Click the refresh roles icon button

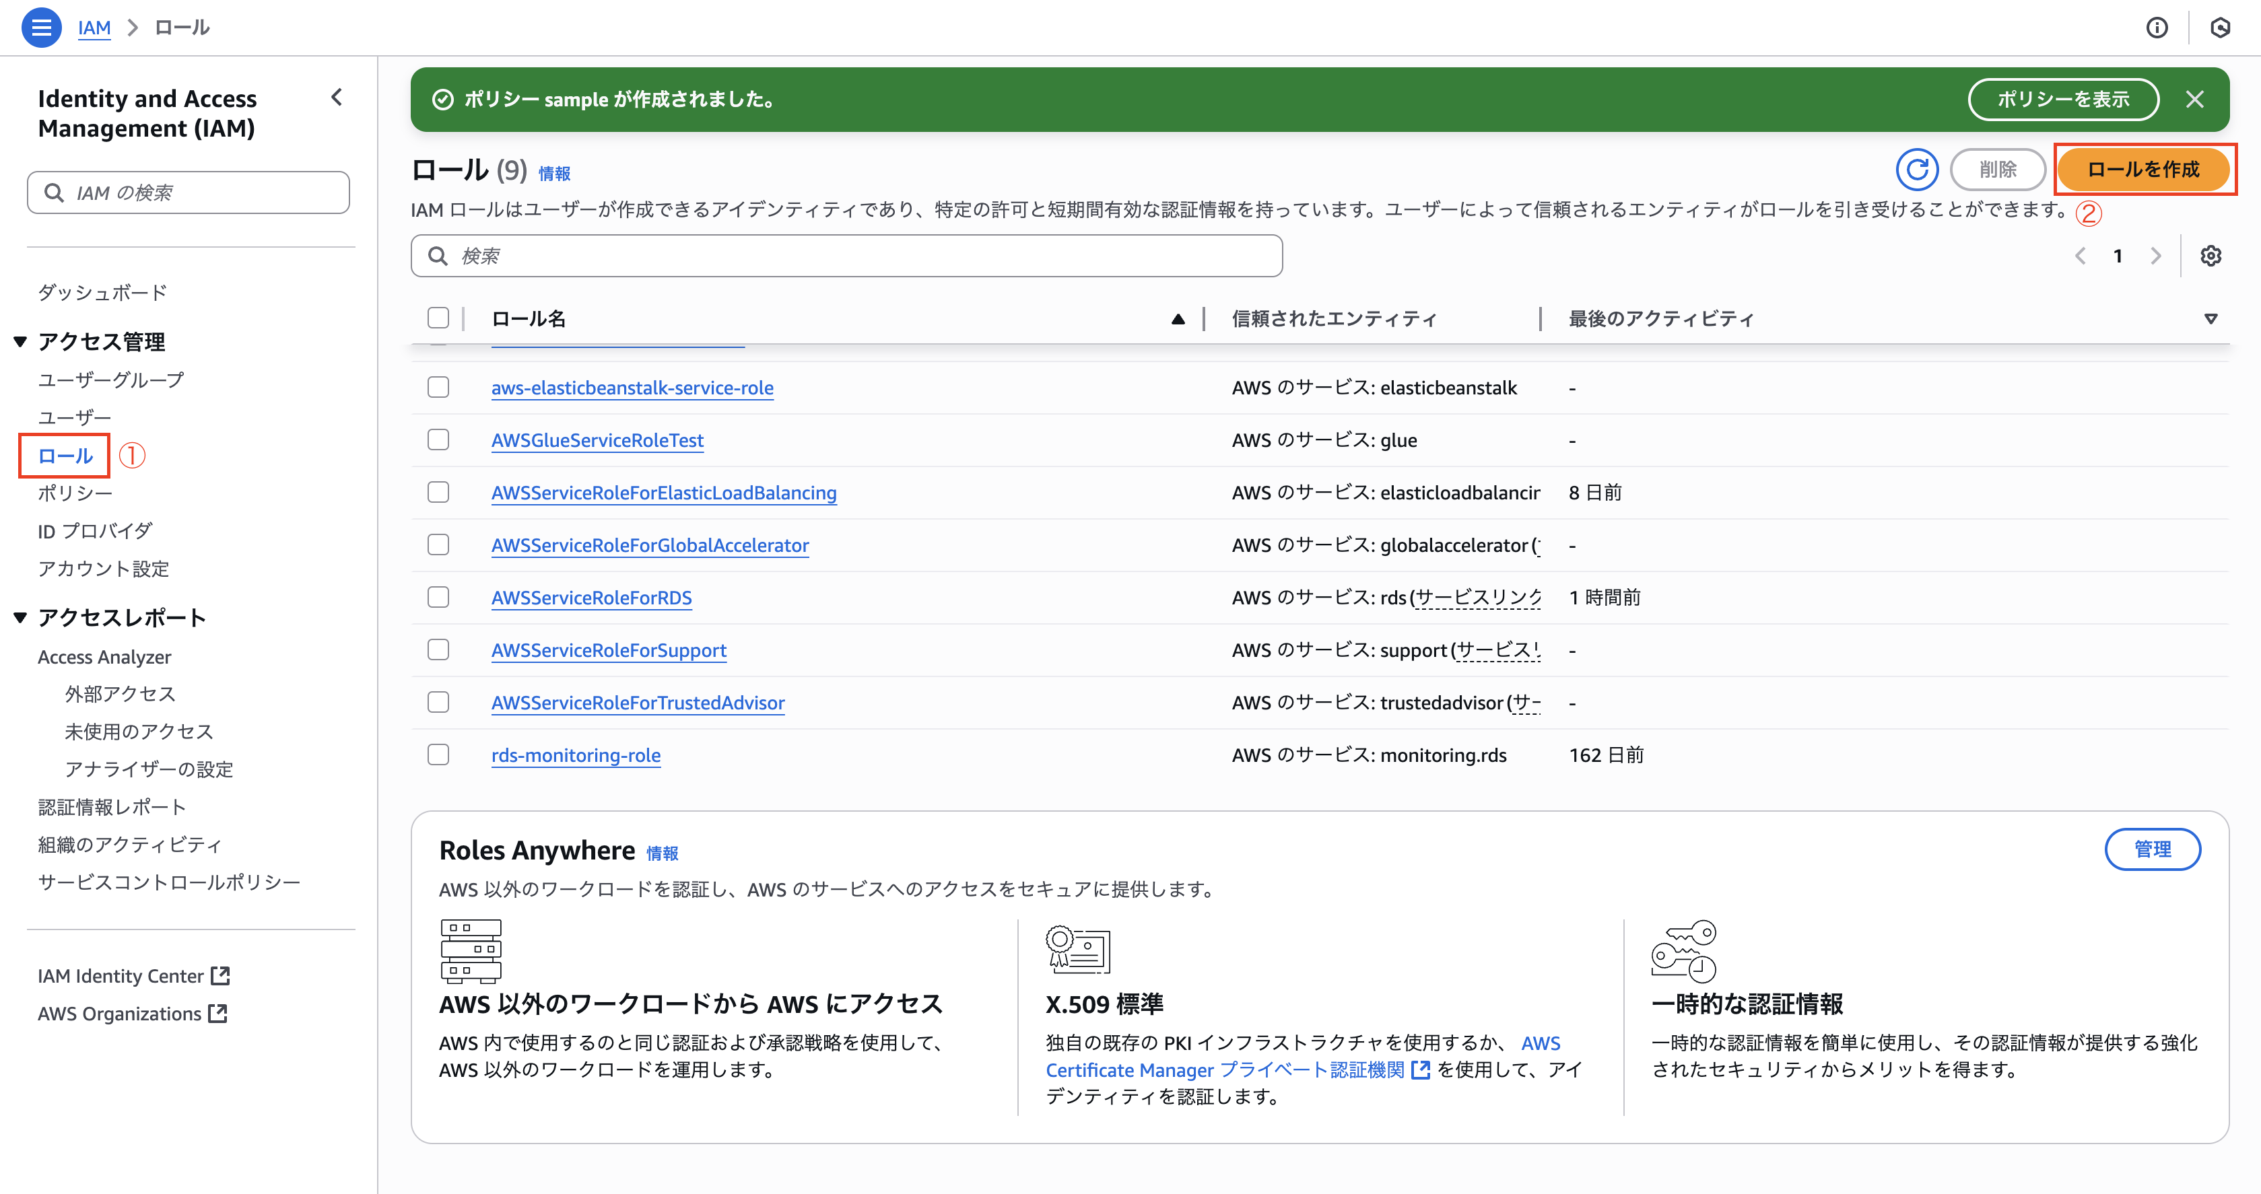coord(1917,170)
